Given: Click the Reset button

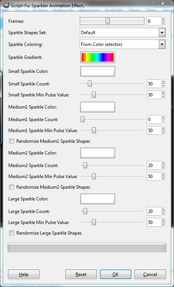Looking at the screenshot, I should pos(81,274).
